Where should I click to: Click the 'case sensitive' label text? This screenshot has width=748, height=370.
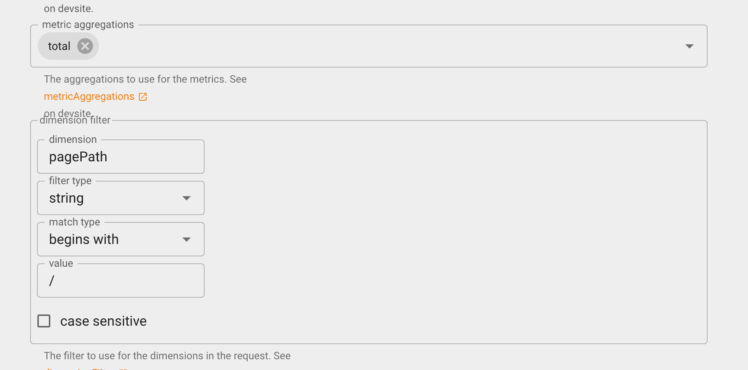103,321
